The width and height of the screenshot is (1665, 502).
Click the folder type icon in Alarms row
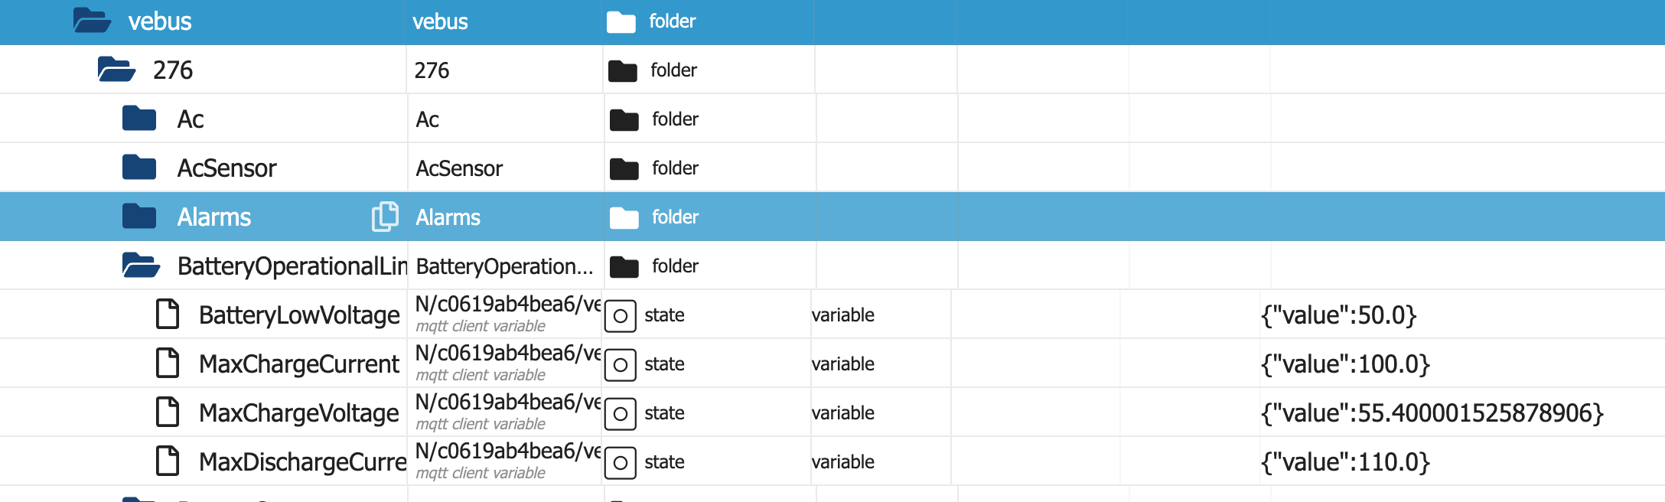click(624, 217)
